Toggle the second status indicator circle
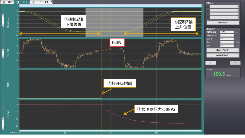245x138 pixels. click(x=208, y=10)
